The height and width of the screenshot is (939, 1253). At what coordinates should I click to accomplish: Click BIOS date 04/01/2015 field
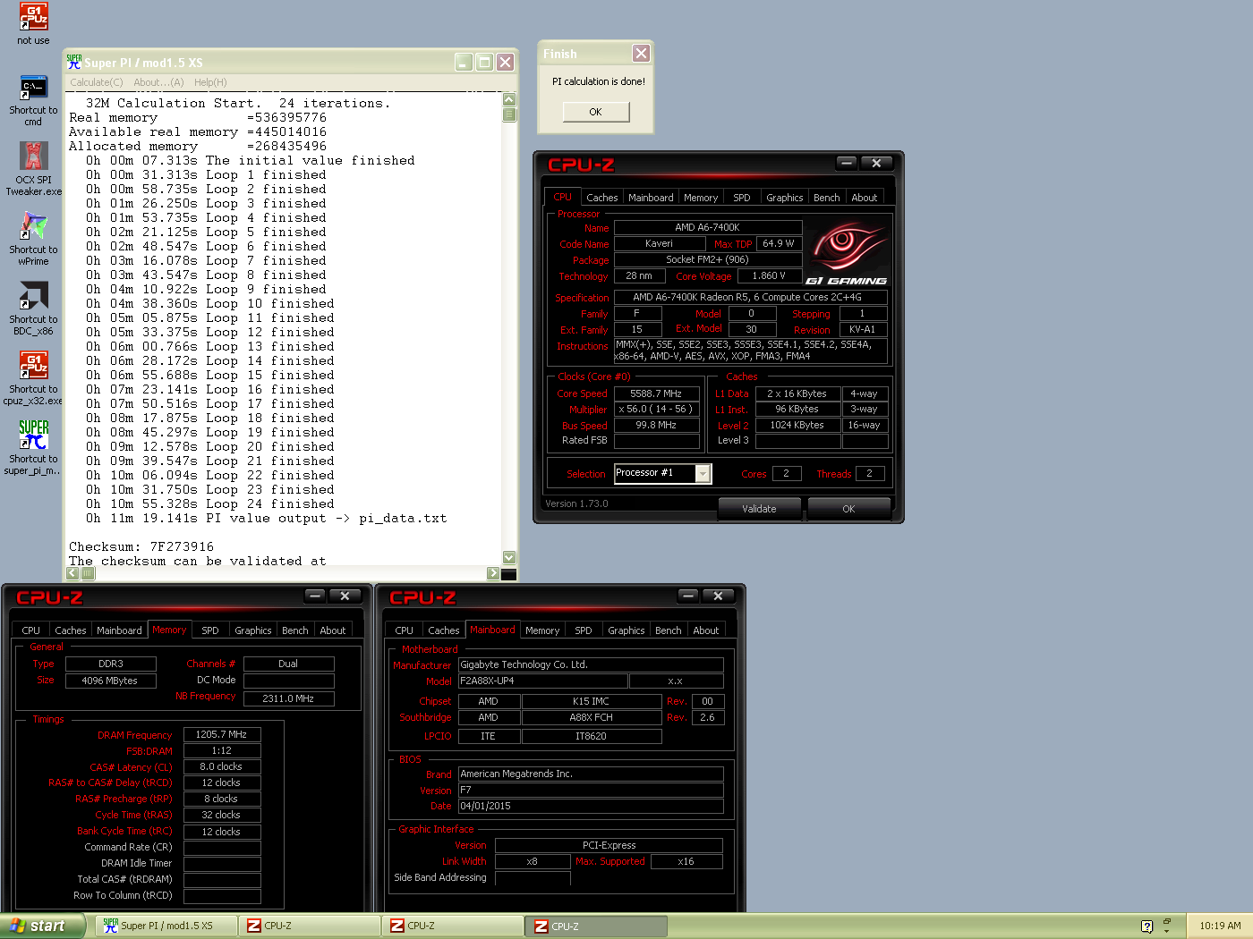pos(591,806)
